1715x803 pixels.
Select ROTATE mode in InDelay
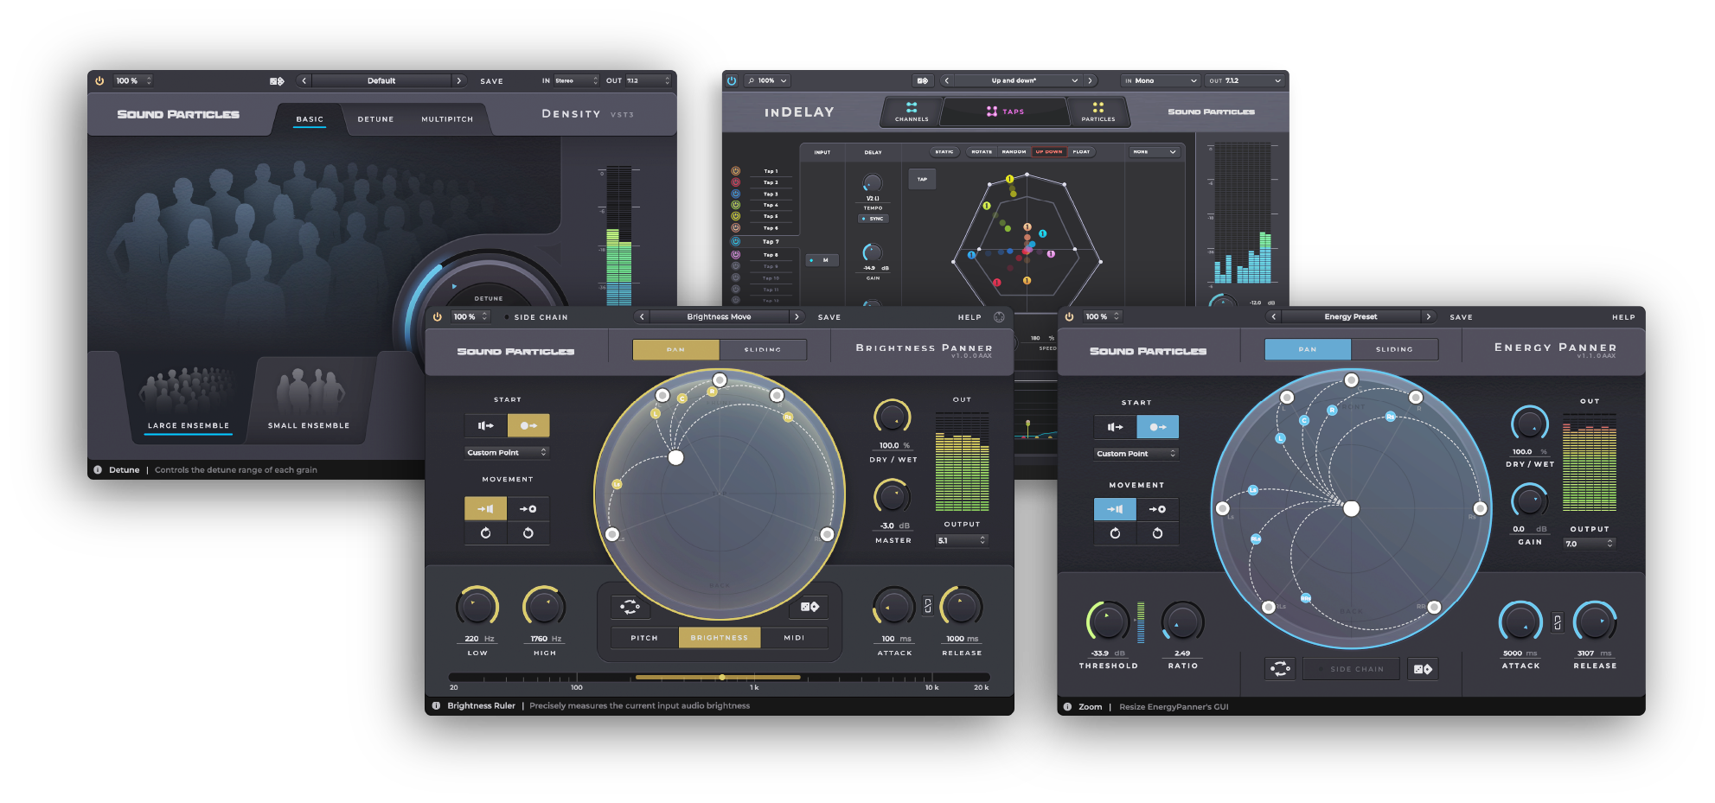click(x=982, y=151)
